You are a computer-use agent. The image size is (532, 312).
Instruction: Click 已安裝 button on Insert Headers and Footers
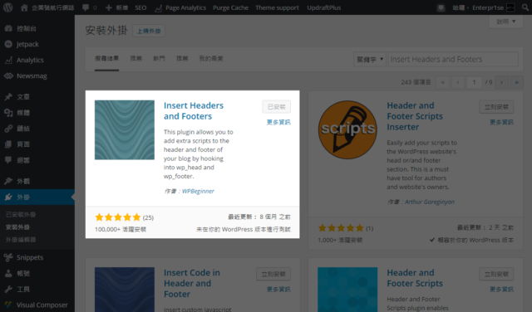276,107
